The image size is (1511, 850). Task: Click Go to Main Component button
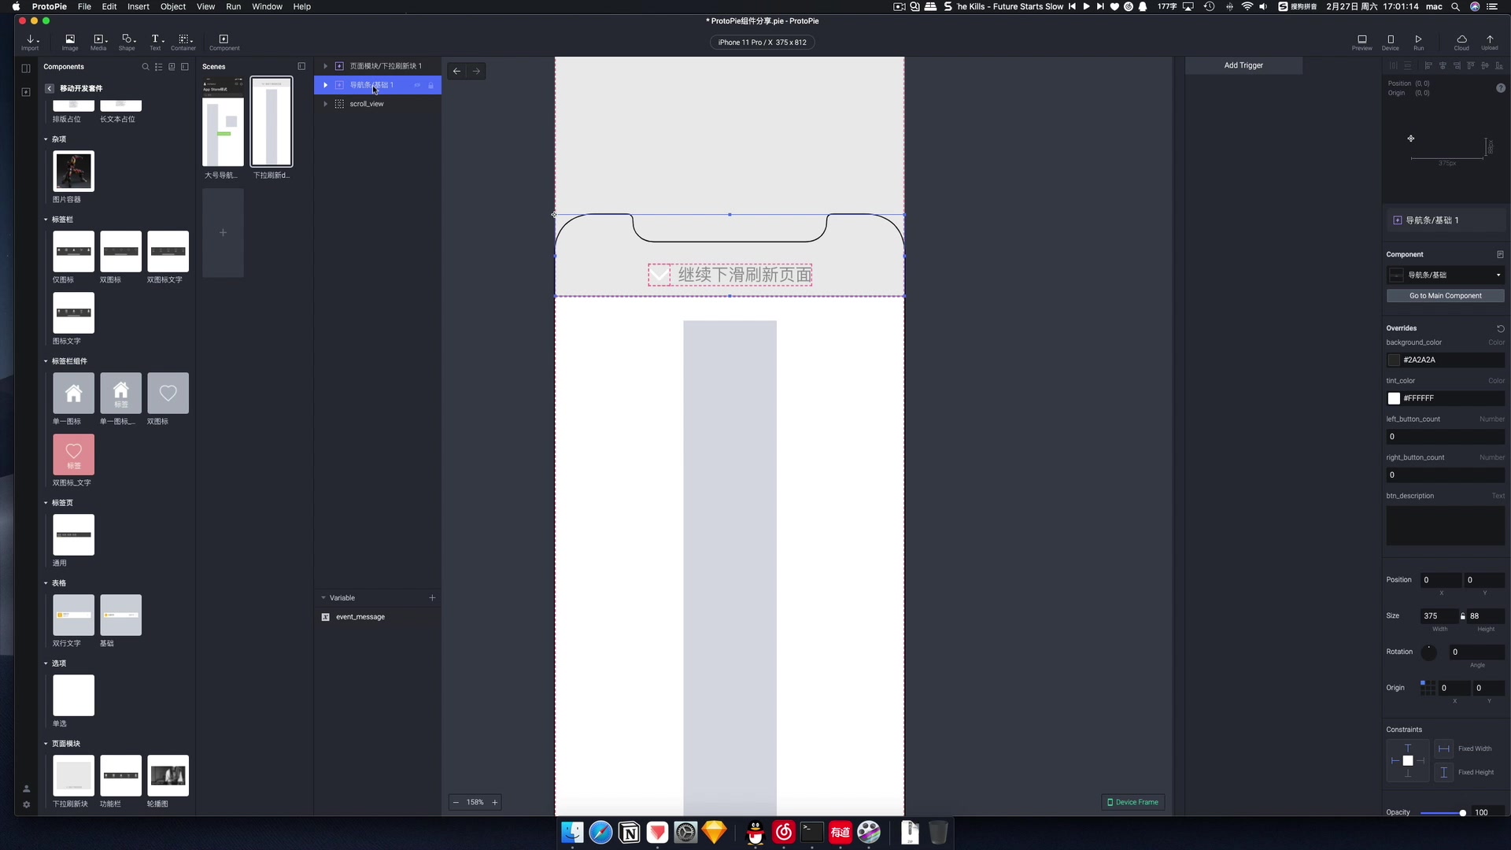[x=1445, y=296]
